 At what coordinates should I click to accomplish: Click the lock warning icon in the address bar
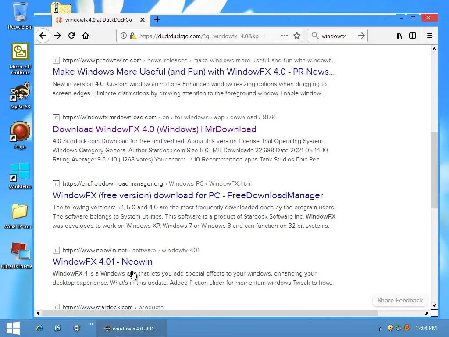[x=132, y=36]
